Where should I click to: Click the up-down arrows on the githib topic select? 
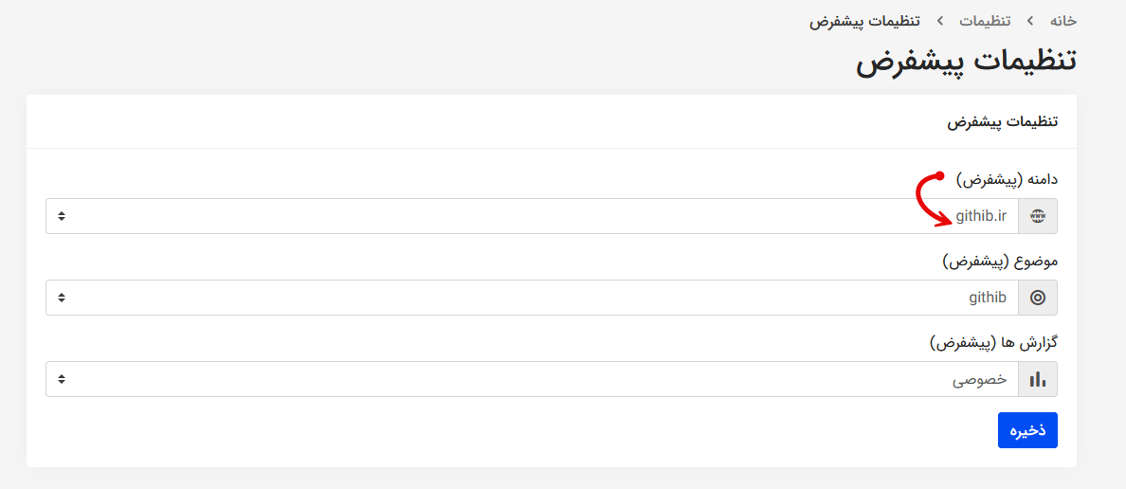61,298
